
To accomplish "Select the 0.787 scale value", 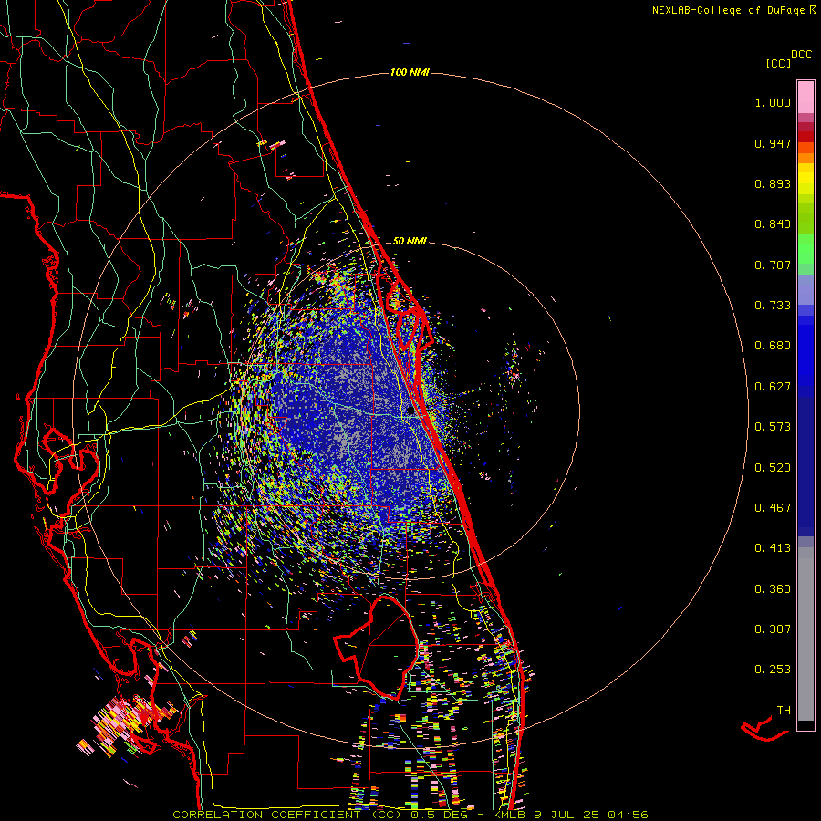I will 773,265.
